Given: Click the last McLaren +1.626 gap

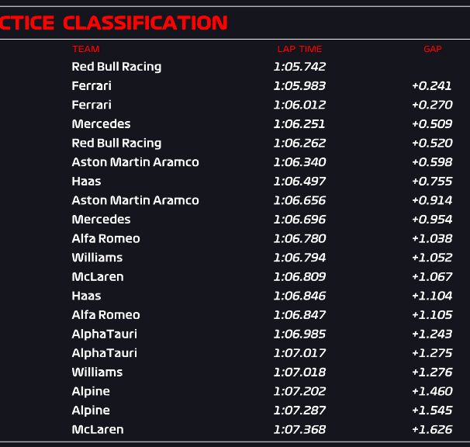Looking at the screenshot, I should pos(432,429).
